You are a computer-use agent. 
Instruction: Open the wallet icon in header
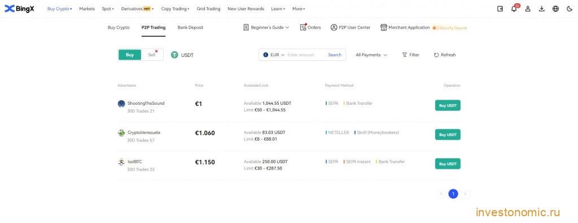click(x=500, y=9)
